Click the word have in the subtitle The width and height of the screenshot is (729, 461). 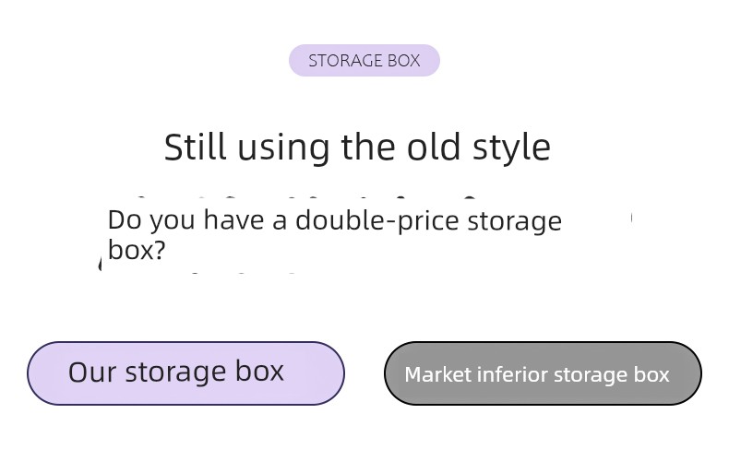(x=233, y=219)
